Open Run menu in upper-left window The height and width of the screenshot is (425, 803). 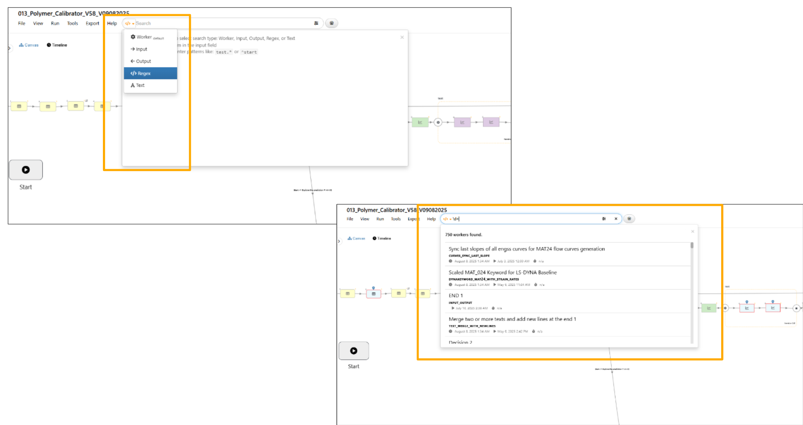coord(55,23)
